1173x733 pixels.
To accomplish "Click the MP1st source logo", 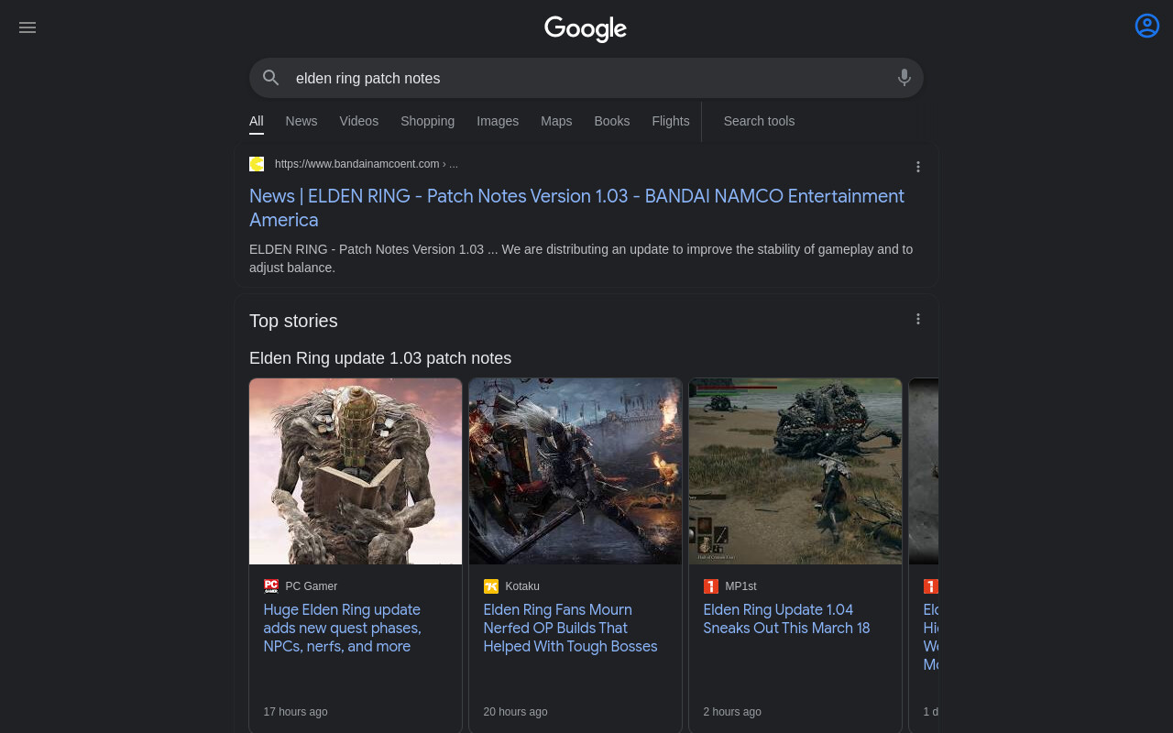I will point(711,586).
